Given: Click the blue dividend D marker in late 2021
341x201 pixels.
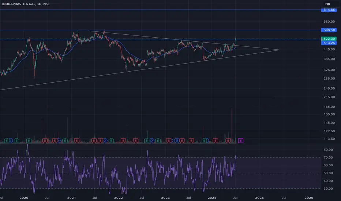Looking at the screenshot, I should click(105, 141).
